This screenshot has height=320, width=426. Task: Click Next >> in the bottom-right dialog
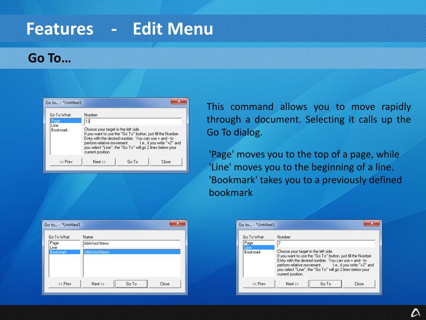pos(292,284)
